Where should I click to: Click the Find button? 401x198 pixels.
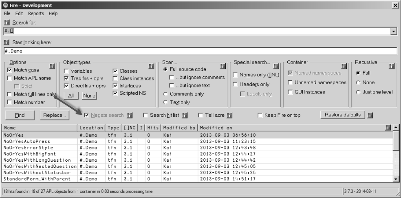coord(20,115)
